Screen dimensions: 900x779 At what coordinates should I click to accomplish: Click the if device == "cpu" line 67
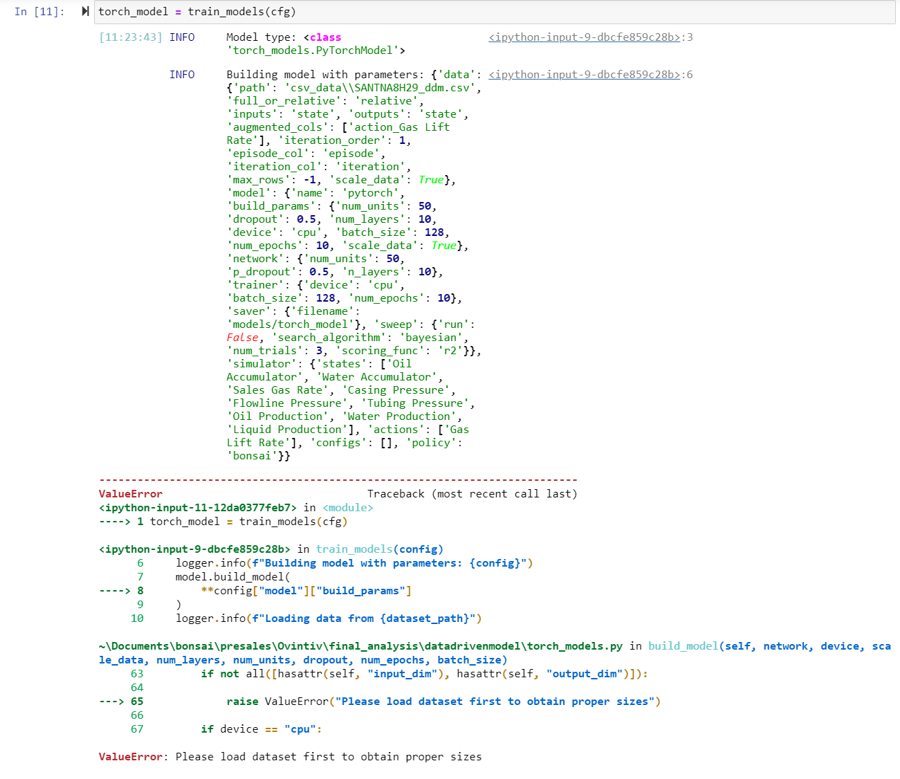tap(261, 729)
